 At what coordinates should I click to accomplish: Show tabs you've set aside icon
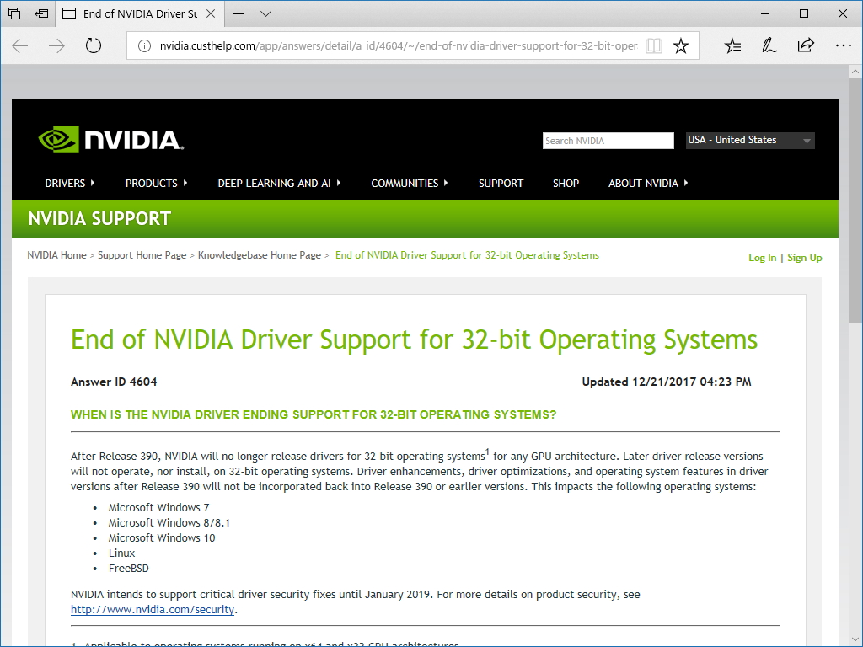click(15, 13)
